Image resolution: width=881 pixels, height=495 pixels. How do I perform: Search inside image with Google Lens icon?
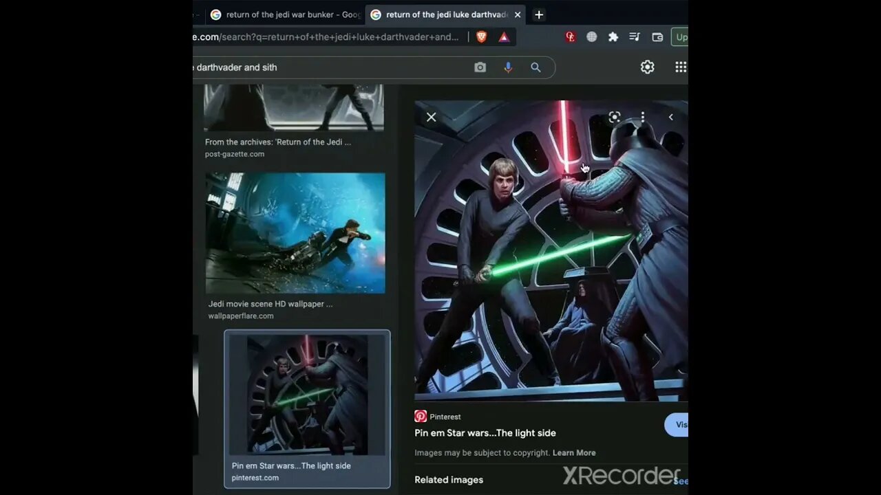[615, 117]
